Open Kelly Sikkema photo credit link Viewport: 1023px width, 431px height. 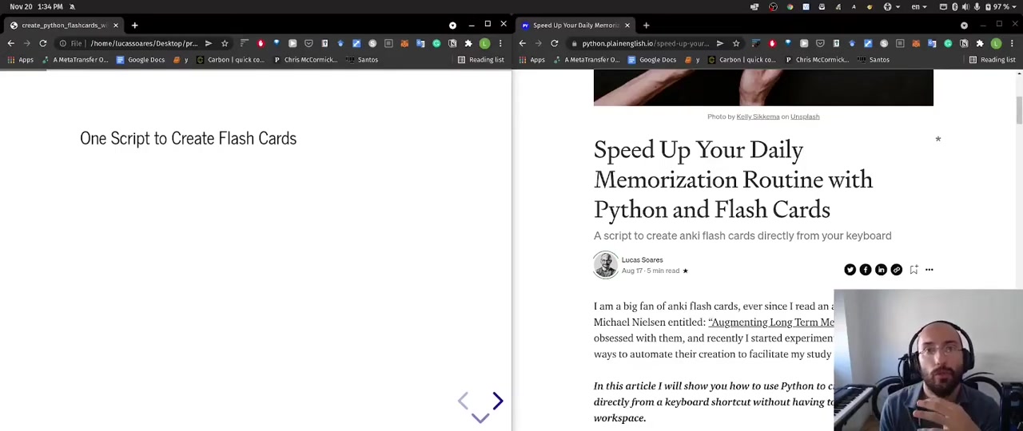click(758, 117)
